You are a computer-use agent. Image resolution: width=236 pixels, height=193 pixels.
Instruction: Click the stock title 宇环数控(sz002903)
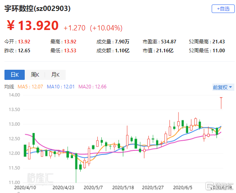tap(37, 8)
